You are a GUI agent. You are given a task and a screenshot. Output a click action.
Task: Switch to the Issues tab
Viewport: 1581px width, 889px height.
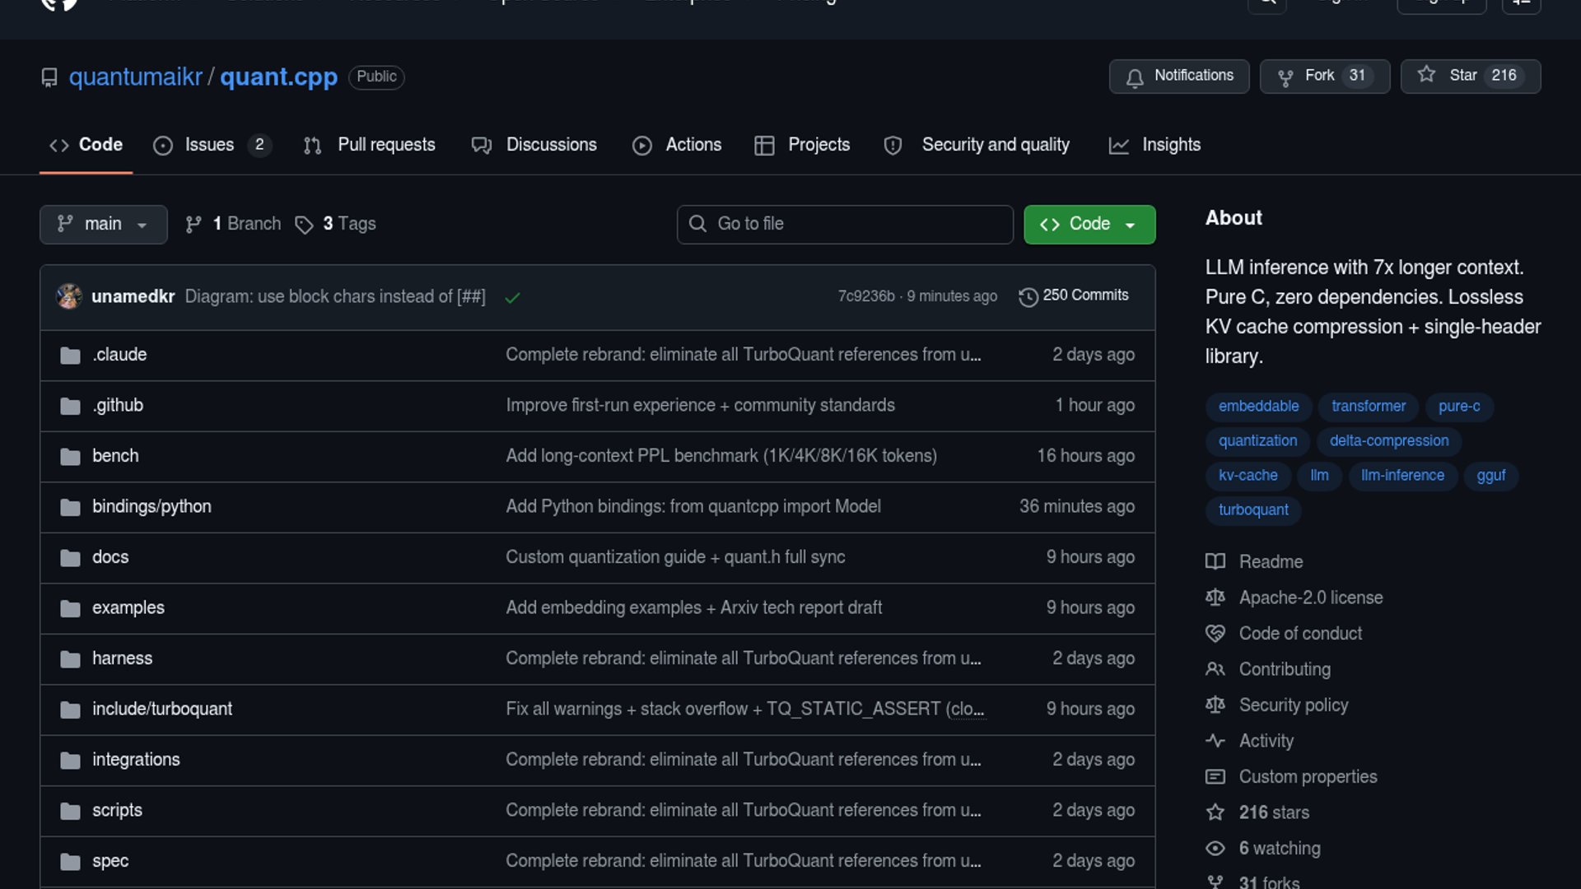point(210,145)
